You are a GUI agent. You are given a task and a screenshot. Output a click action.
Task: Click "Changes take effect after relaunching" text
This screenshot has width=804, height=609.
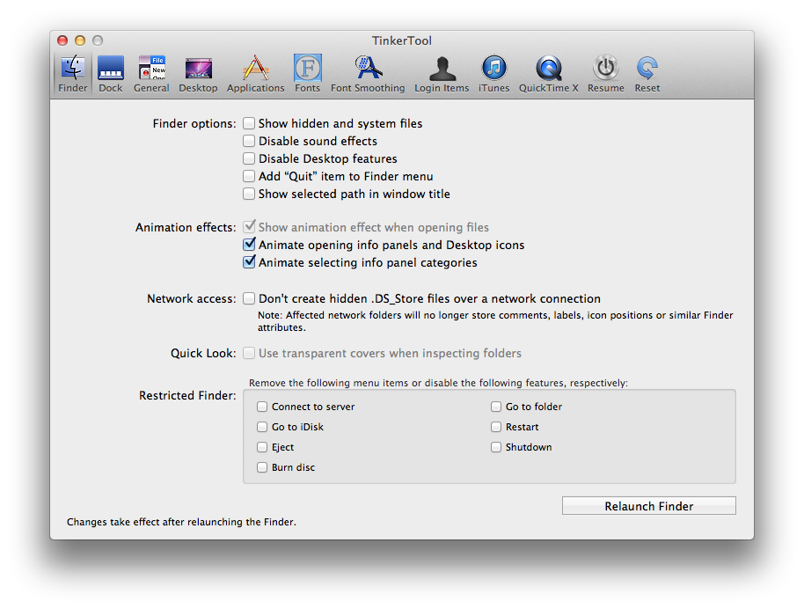coord(181,522)
